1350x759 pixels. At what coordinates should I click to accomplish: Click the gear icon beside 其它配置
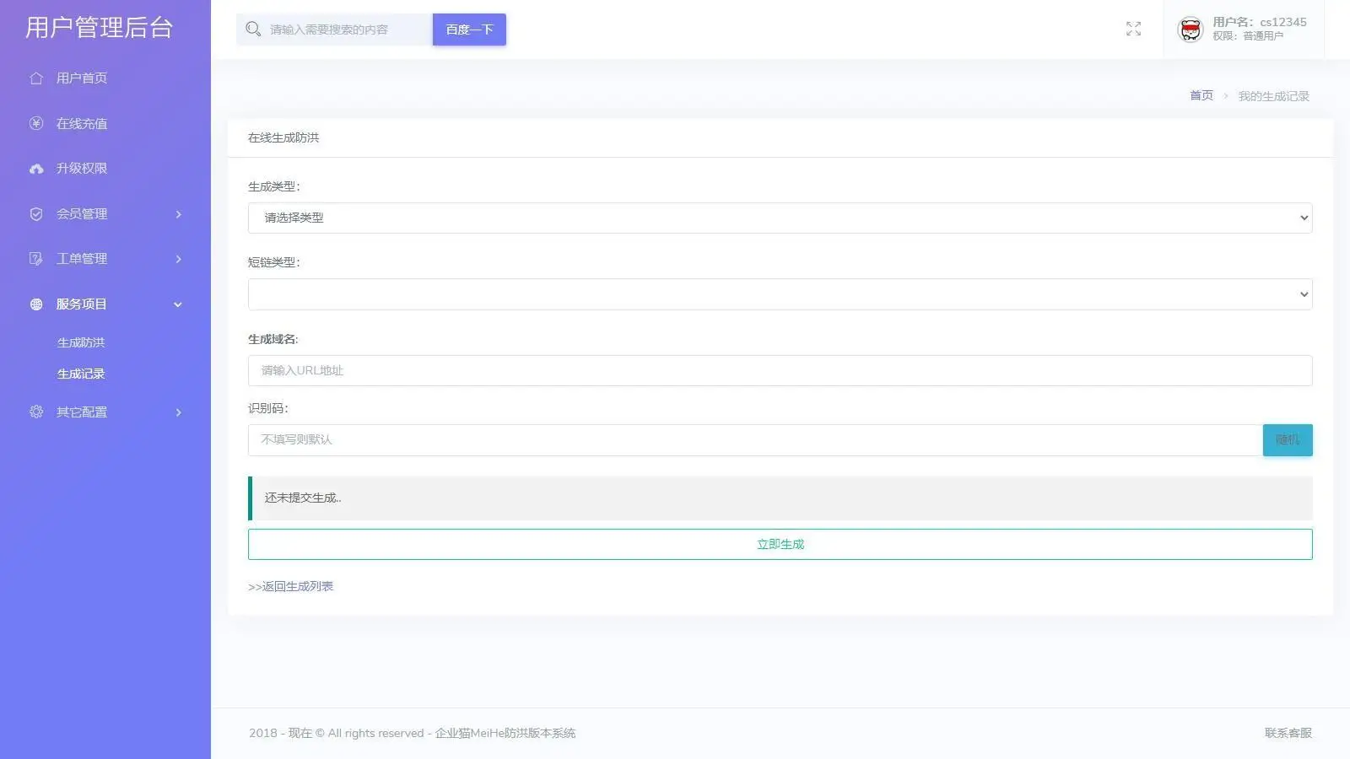coord(36,412)
